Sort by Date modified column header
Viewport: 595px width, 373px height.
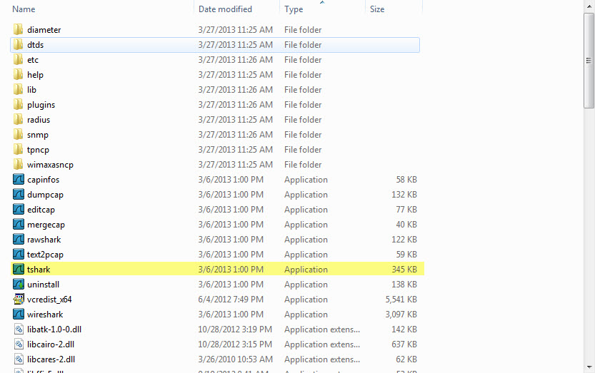[236, 9]
